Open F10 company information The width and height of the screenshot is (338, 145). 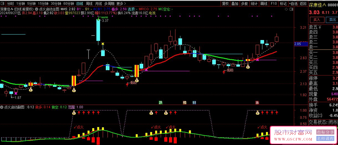click(275, 4)
